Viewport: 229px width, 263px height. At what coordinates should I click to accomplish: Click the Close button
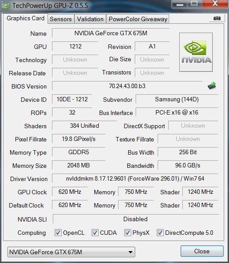point(202,251)
